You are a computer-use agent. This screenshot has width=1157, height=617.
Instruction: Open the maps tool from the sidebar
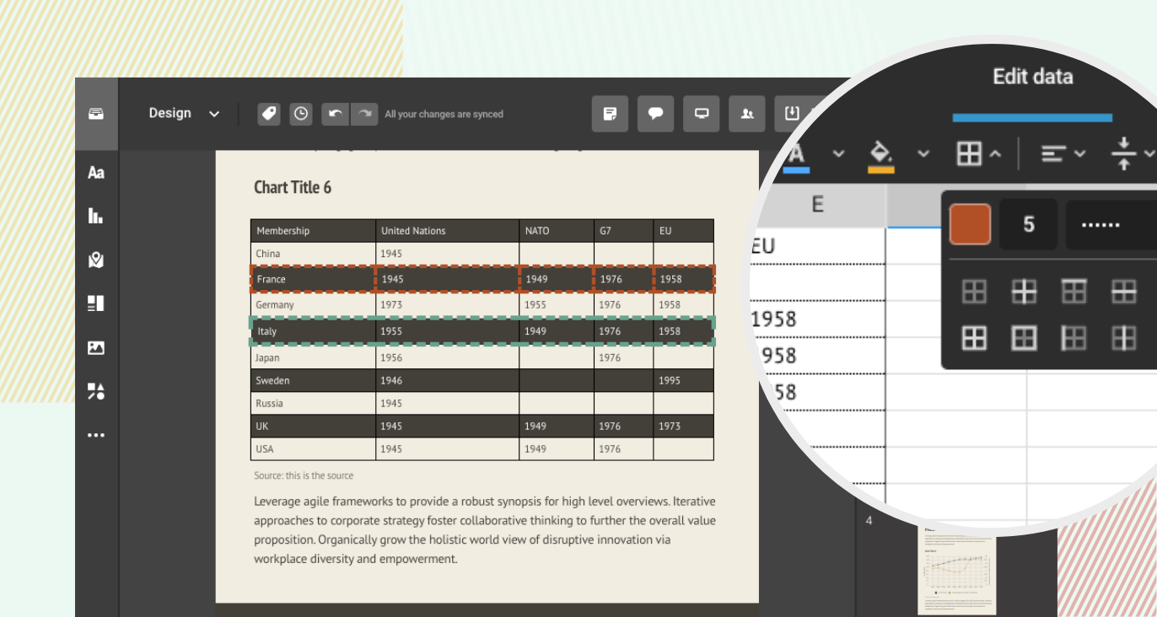95,260
